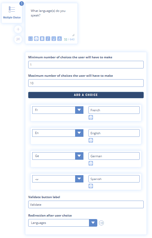Click the comment bubble icon
Screen dimensions: 152x238
18,39
